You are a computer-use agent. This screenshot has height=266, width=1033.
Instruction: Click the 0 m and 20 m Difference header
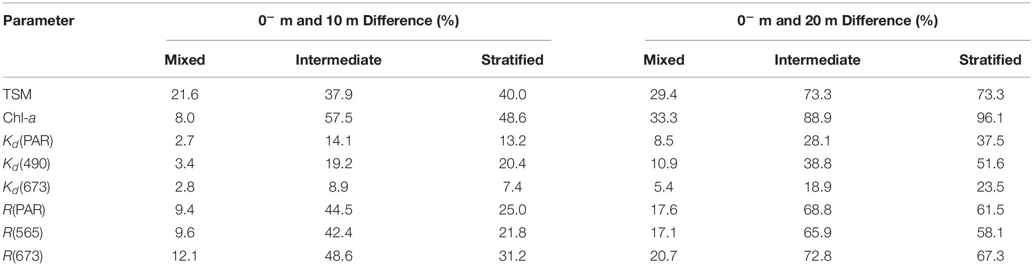tap(837, 21)
